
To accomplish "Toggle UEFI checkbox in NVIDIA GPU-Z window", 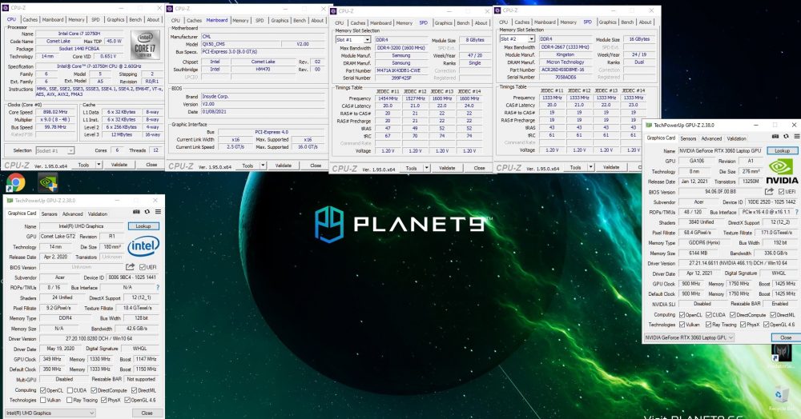I will pos(782,192).
